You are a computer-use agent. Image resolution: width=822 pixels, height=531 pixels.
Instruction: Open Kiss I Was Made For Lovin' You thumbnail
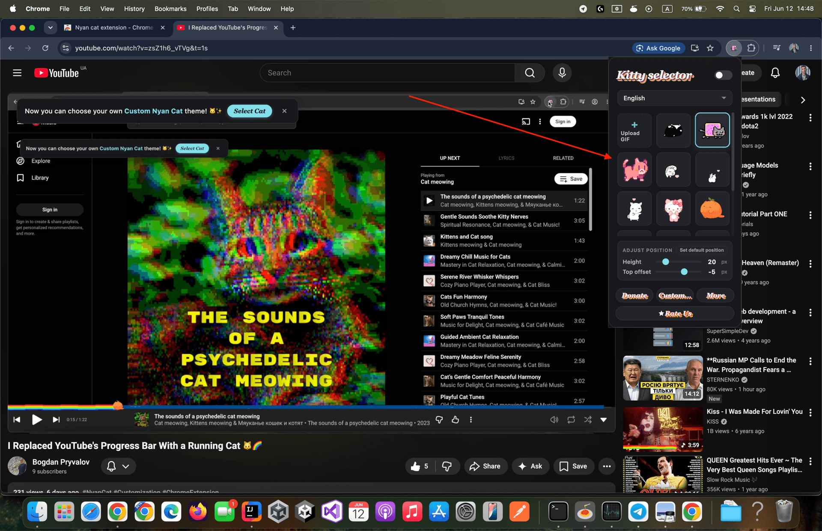click(x=663, y=429)
